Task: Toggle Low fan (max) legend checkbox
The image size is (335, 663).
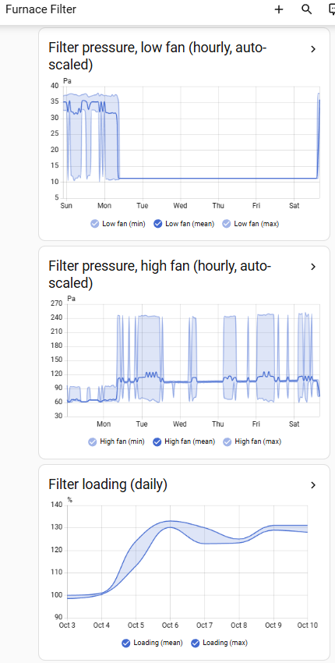Action: [227, 224]
